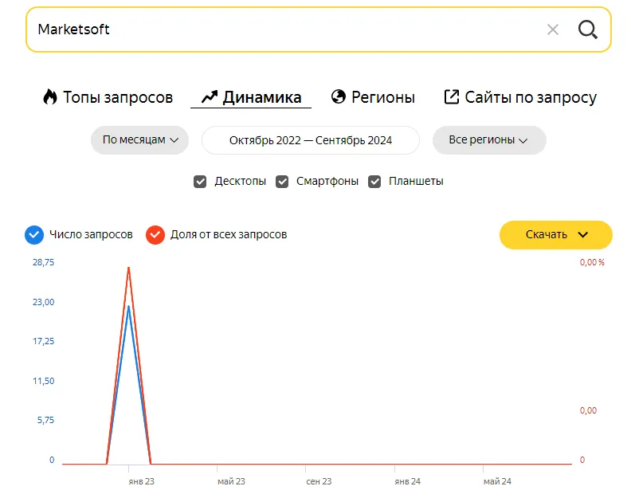The height and width of the screenshot is (498, 631).
Task: Click the magnifying glass search icon
Action: coord(587,29)
